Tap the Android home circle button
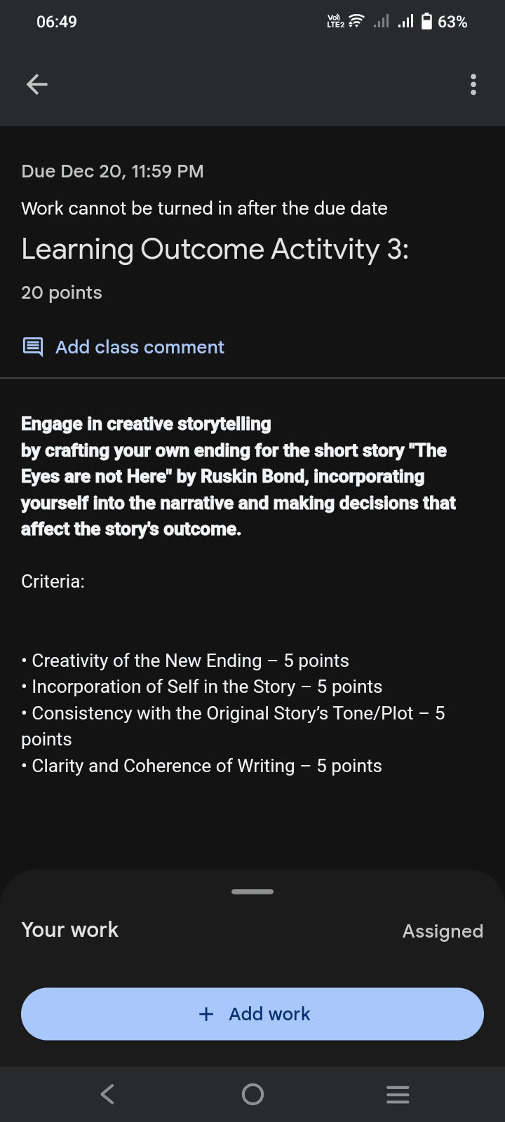505x1122 pixels. point(252,1093)
